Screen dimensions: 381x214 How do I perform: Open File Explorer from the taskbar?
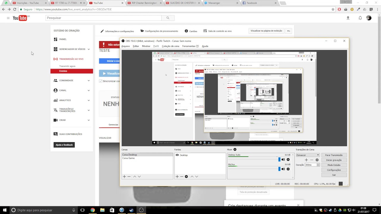click(102, 210)
